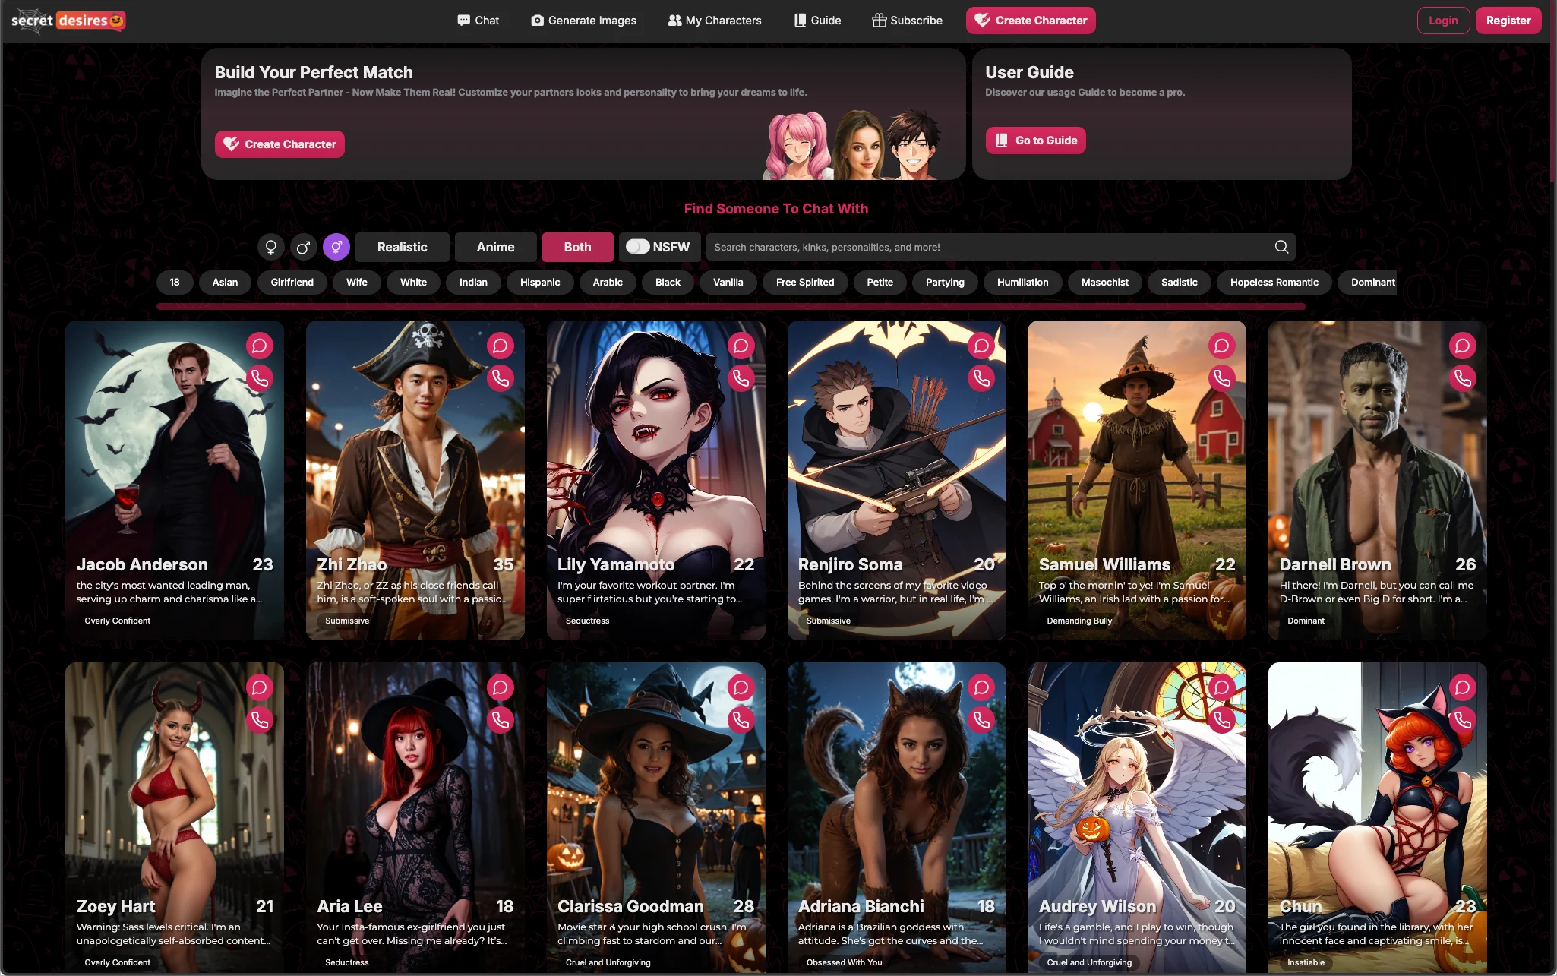Toggle the Vanilla filter tag
Image resolution: width=1557 pixels, height=976 pixels.
pos(728,282)
